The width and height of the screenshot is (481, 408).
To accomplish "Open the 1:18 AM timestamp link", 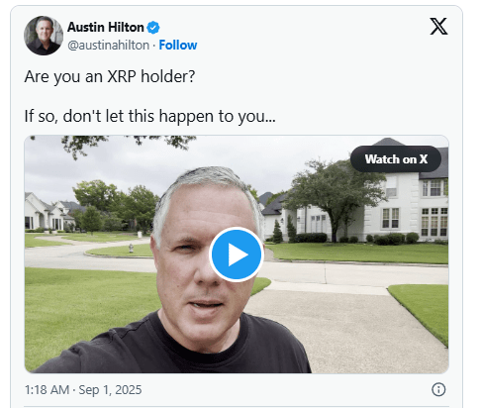I will pyautogui.click(x=47, y=390).
